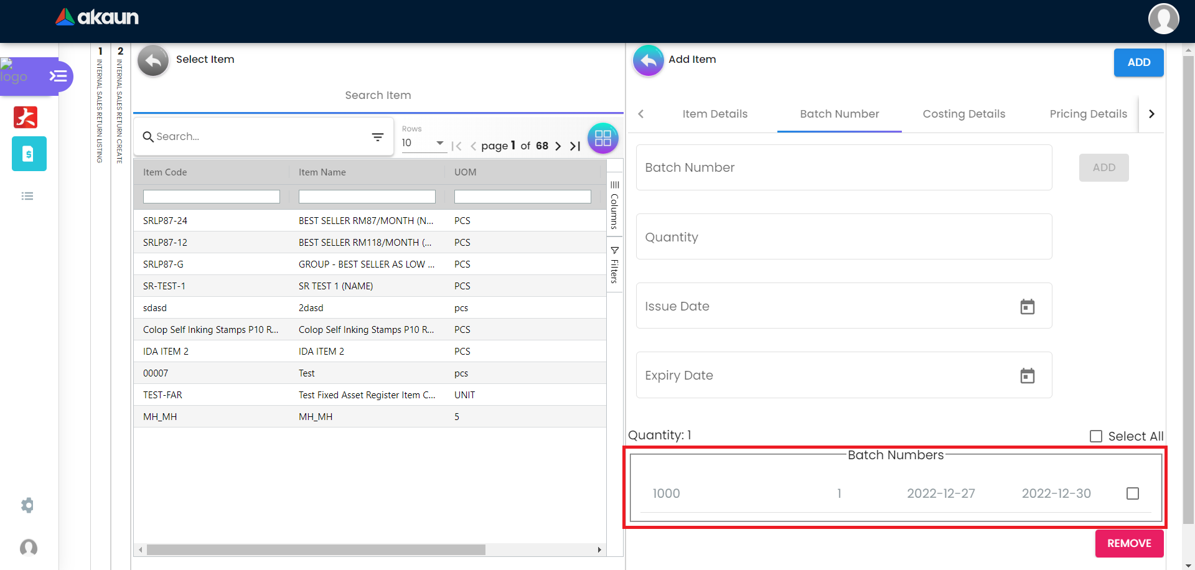
Task: Open the grid view toggle icon
Action: point(602,138)
